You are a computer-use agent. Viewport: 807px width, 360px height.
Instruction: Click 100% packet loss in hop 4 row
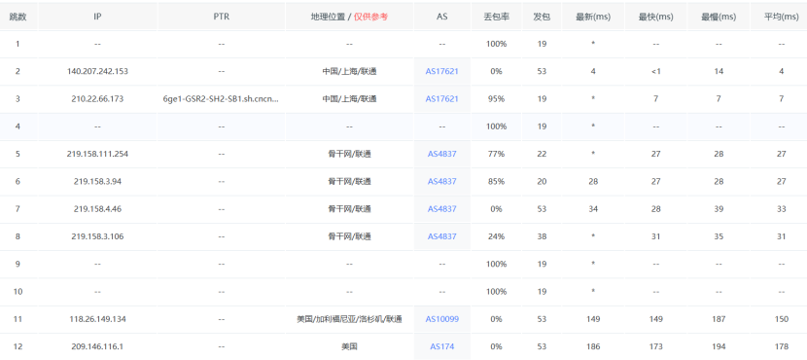click(x=496, y=126)
